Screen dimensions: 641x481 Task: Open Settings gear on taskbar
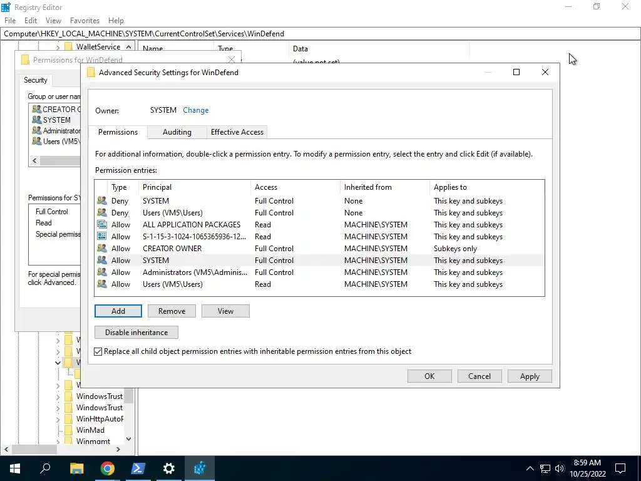tap(169, 468)
